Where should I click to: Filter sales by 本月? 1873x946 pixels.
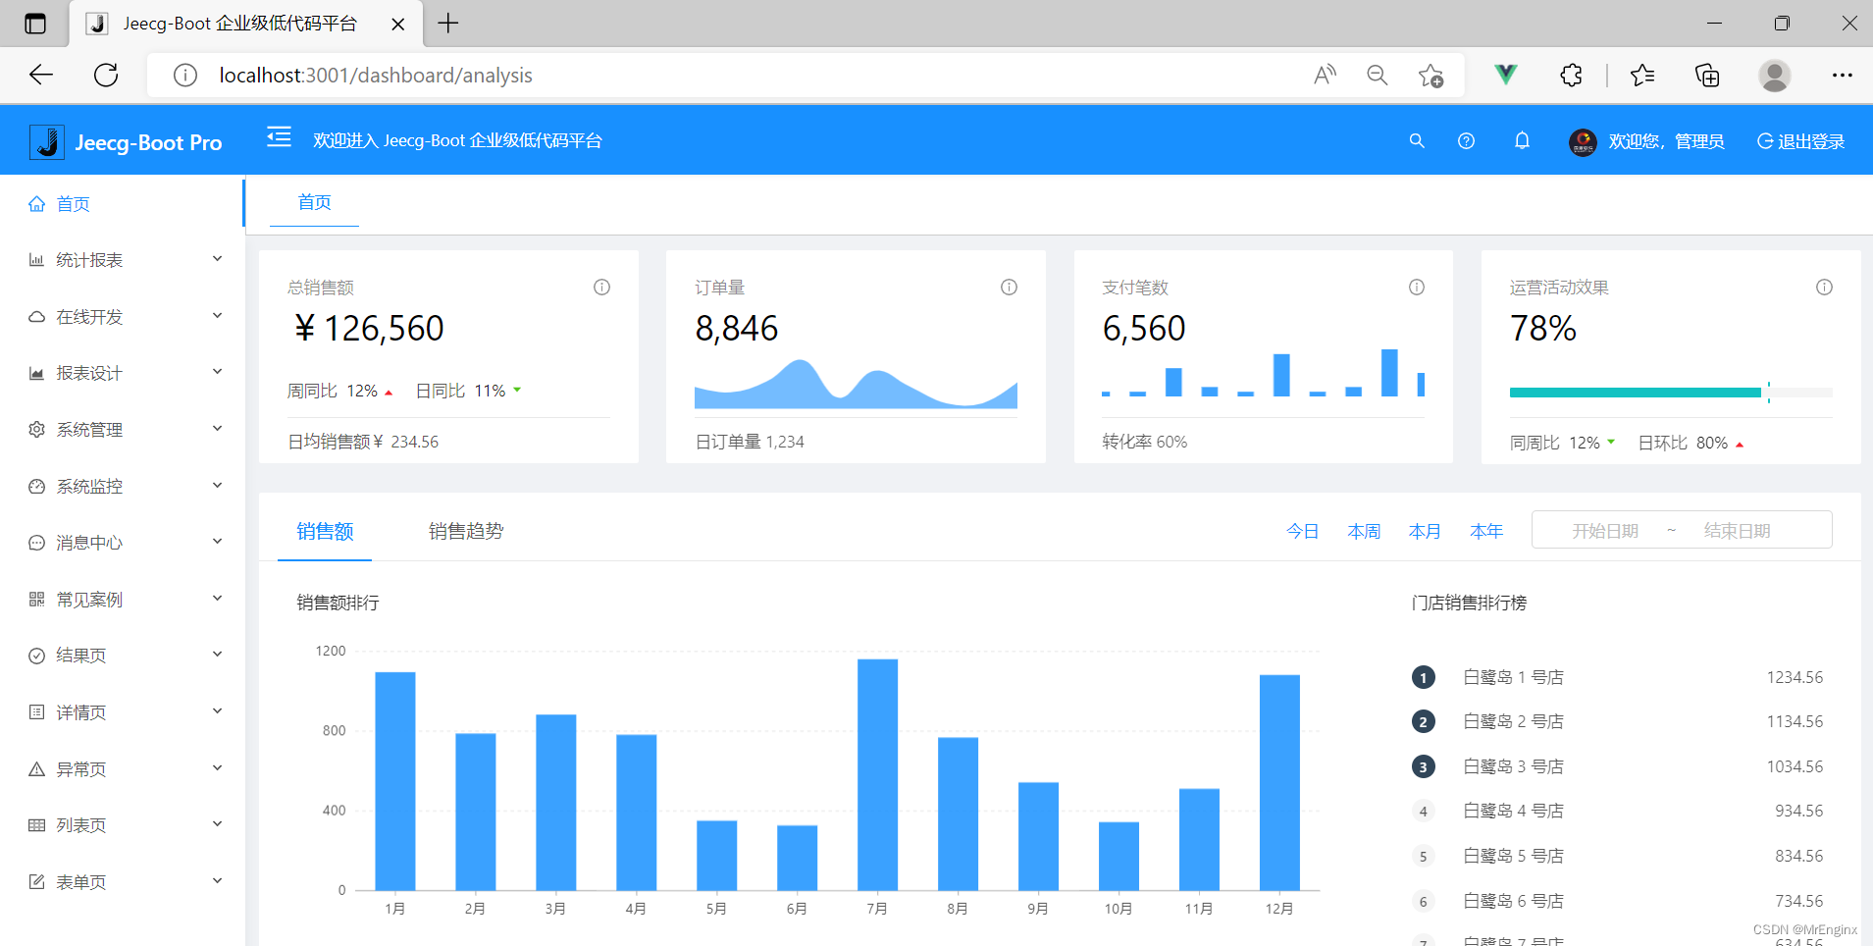(1425, 531)
